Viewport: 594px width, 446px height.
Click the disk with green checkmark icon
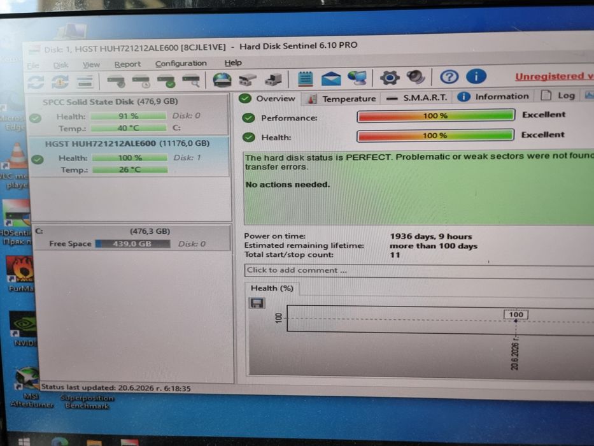pyautogui.click(x=166, y=81)
